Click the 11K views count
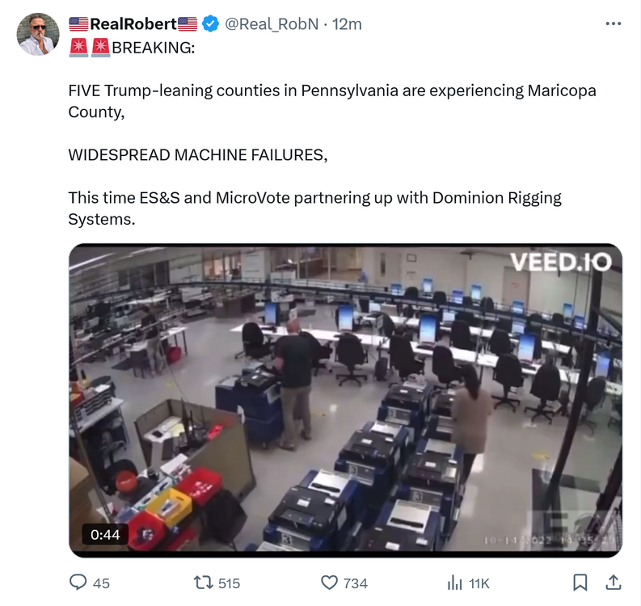Screen dimensions: 641x606 point(479,583)
